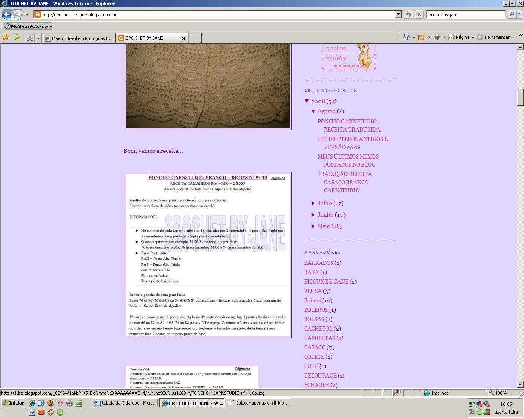The height and width of the screenshot is (418, 524).
Task: Open the Boinas label
Action: 312,300
